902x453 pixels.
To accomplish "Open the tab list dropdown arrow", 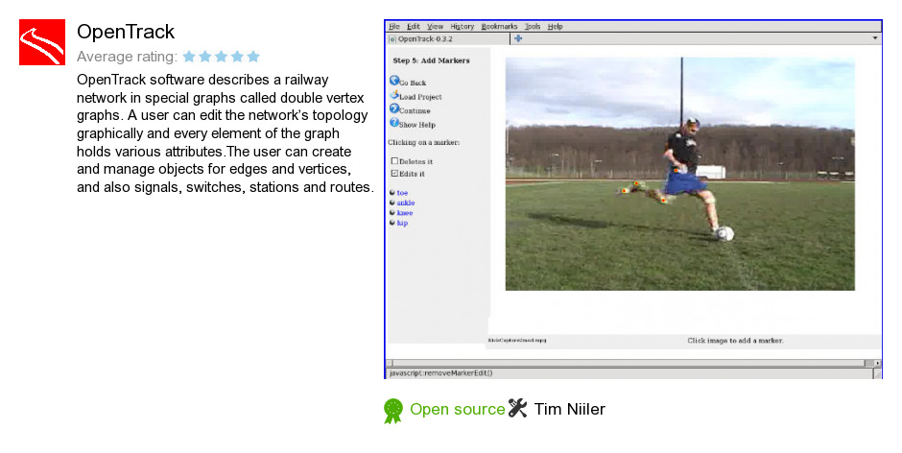I will tap(875, 38).
